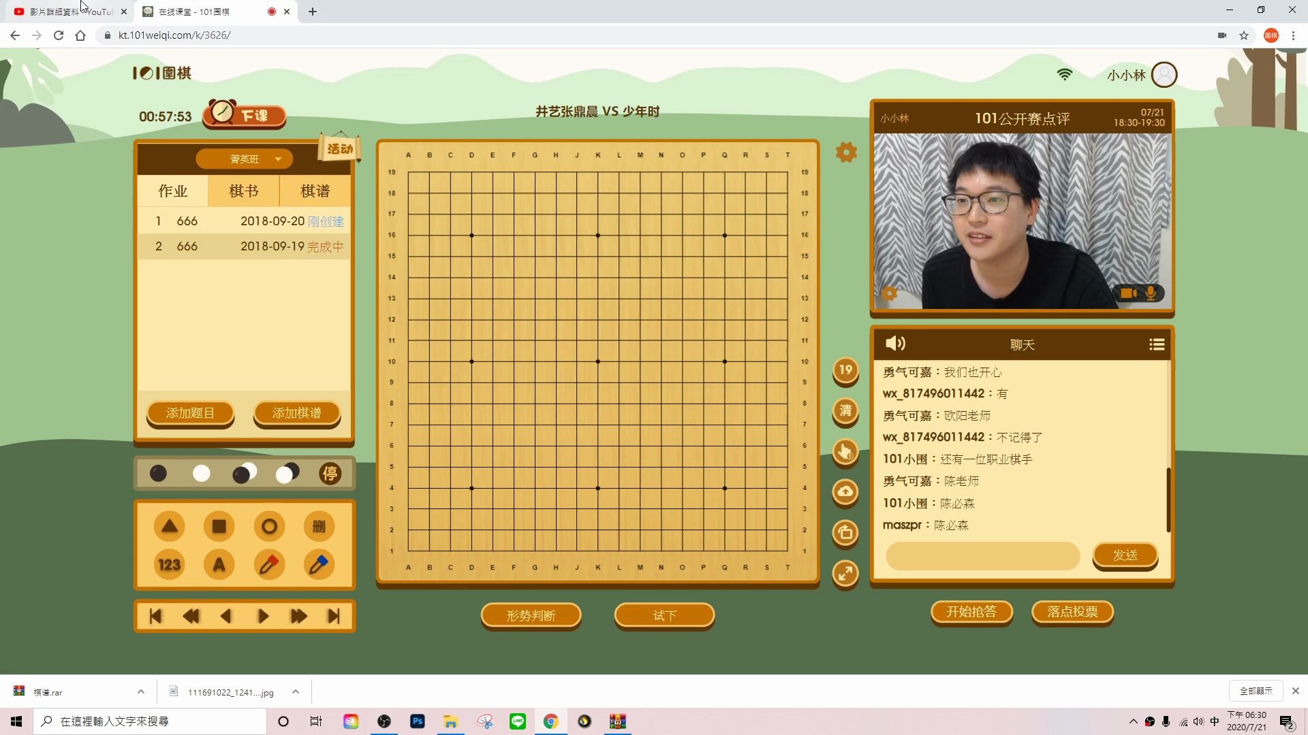Switch to the 作业 tab
The height and width of the screenshot is (735, 1308).
173,191
